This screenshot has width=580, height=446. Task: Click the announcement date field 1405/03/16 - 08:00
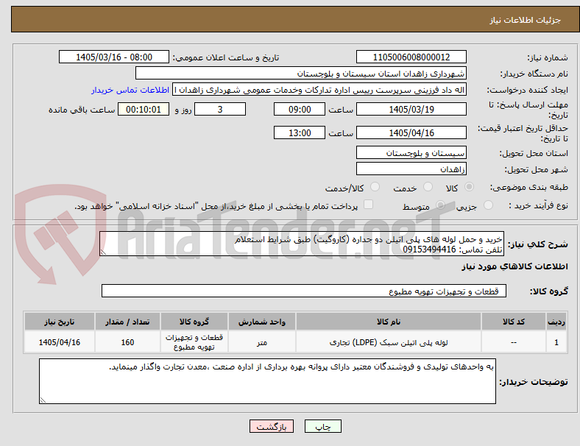(x=114, y=57)
